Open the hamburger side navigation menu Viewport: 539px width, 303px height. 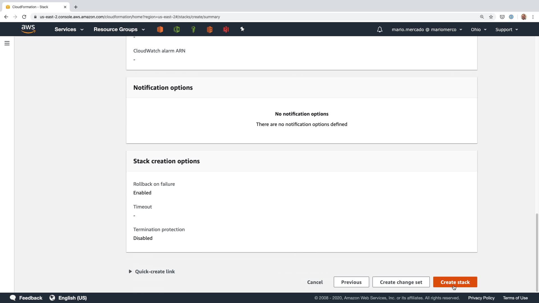tap(7, 43)
